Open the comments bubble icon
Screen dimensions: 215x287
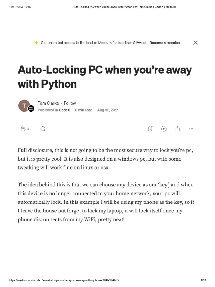(43, 129)
